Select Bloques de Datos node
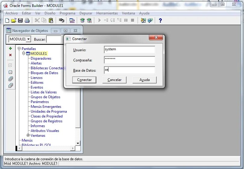 (44, 73)
